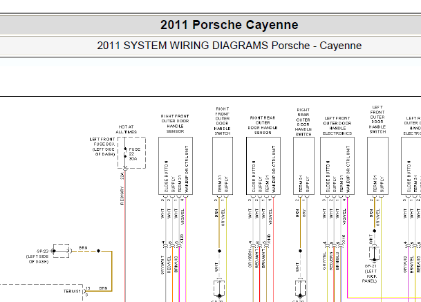Click the "FUSE 22 30A" fuse label
Screen dimensions: 421x302
tap(135, 154)
